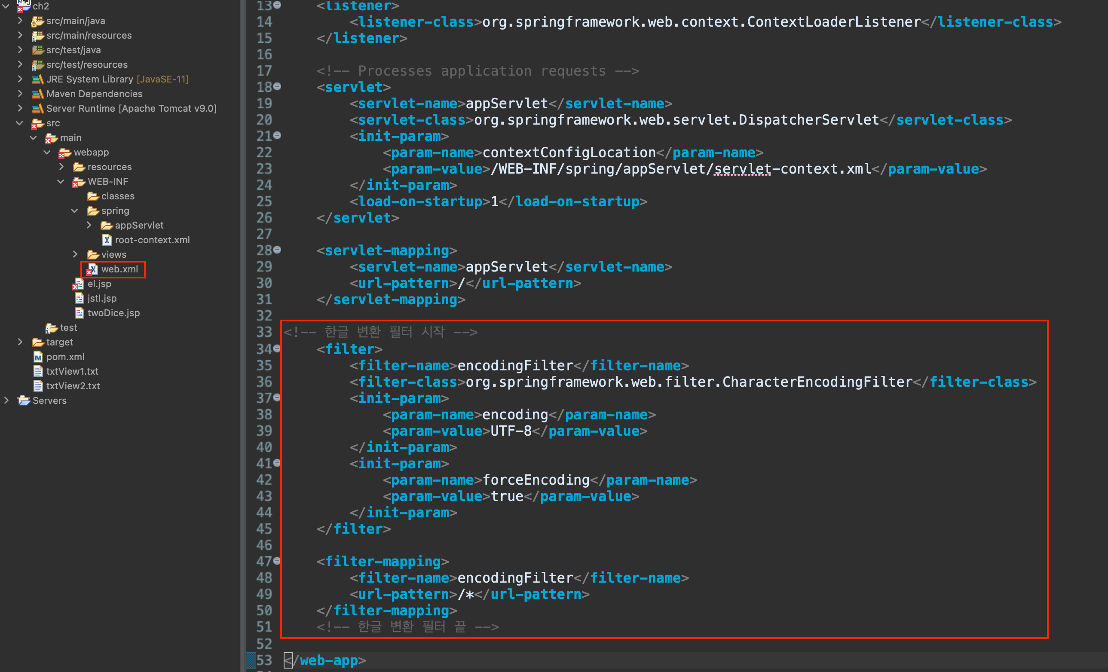This screenshot has height=672, width=1108.
Task: Click the CharacterEncodingFilter class name text
Action: tap(817, 382)
